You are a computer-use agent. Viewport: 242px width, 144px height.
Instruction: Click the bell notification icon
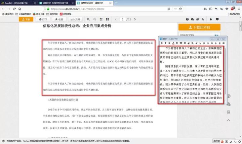pyautogui.click(x=211, y=19)
